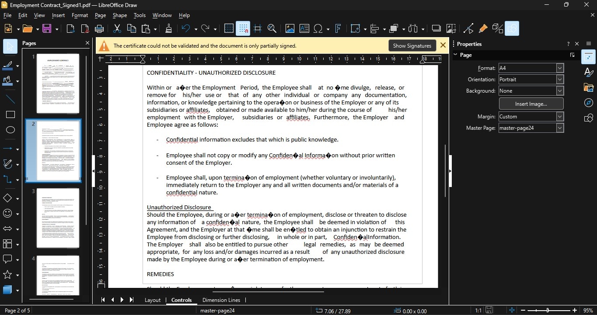Screen dimensions: 597x315
Task: Expand Format dropdown showing A4
Action: coord(560,68)
